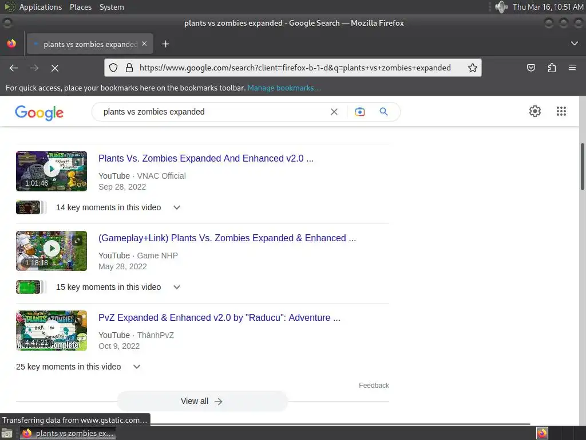Click the vertical page scrollbar
Viewport: 586px width, 440px height.
coord(582,167)
